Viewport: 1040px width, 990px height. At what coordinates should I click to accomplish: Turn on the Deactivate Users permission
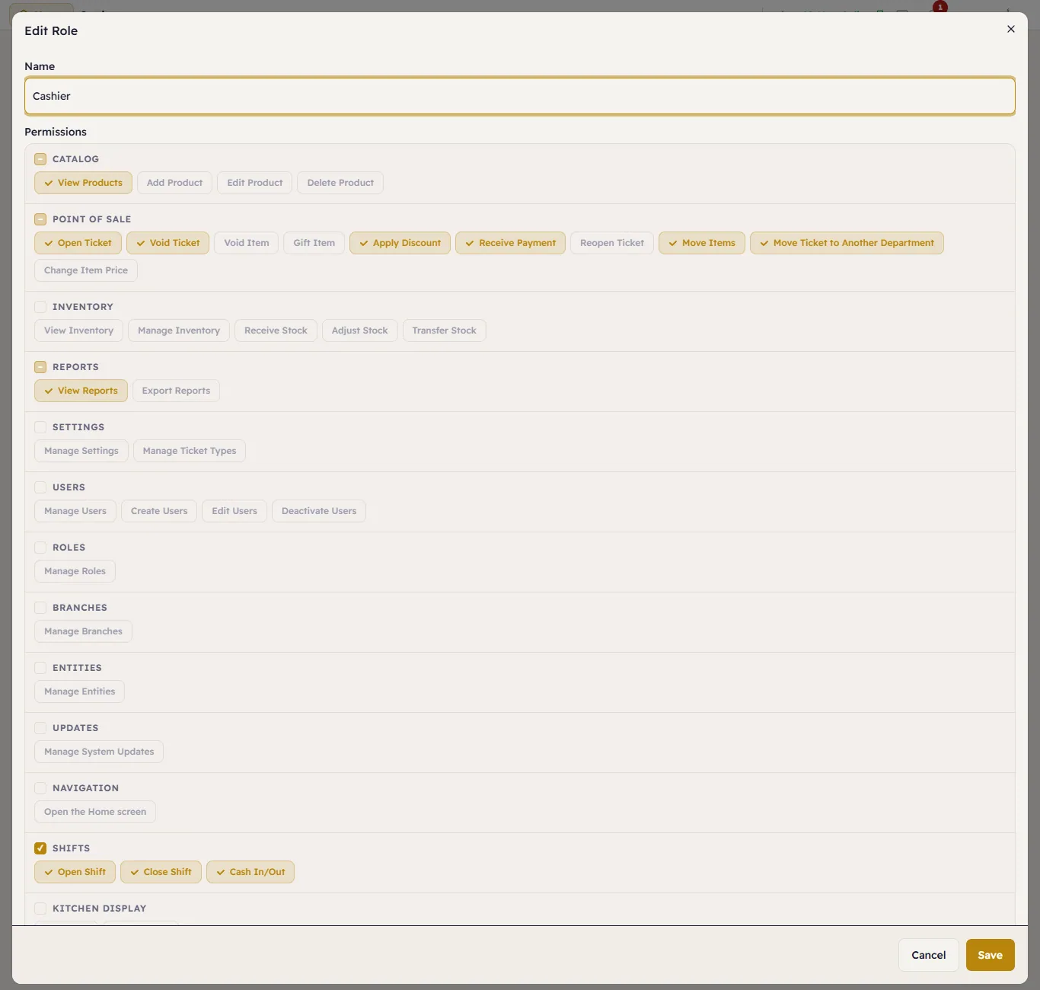pos(319,511)
